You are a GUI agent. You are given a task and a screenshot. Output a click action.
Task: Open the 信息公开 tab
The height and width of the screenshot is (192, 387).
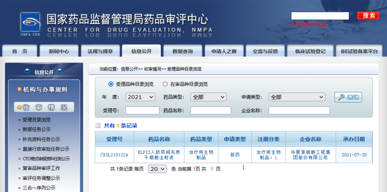[x=142, y=51]
